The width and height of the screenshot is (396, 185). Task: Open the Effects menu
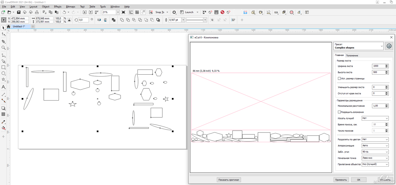tap(58, 7)
